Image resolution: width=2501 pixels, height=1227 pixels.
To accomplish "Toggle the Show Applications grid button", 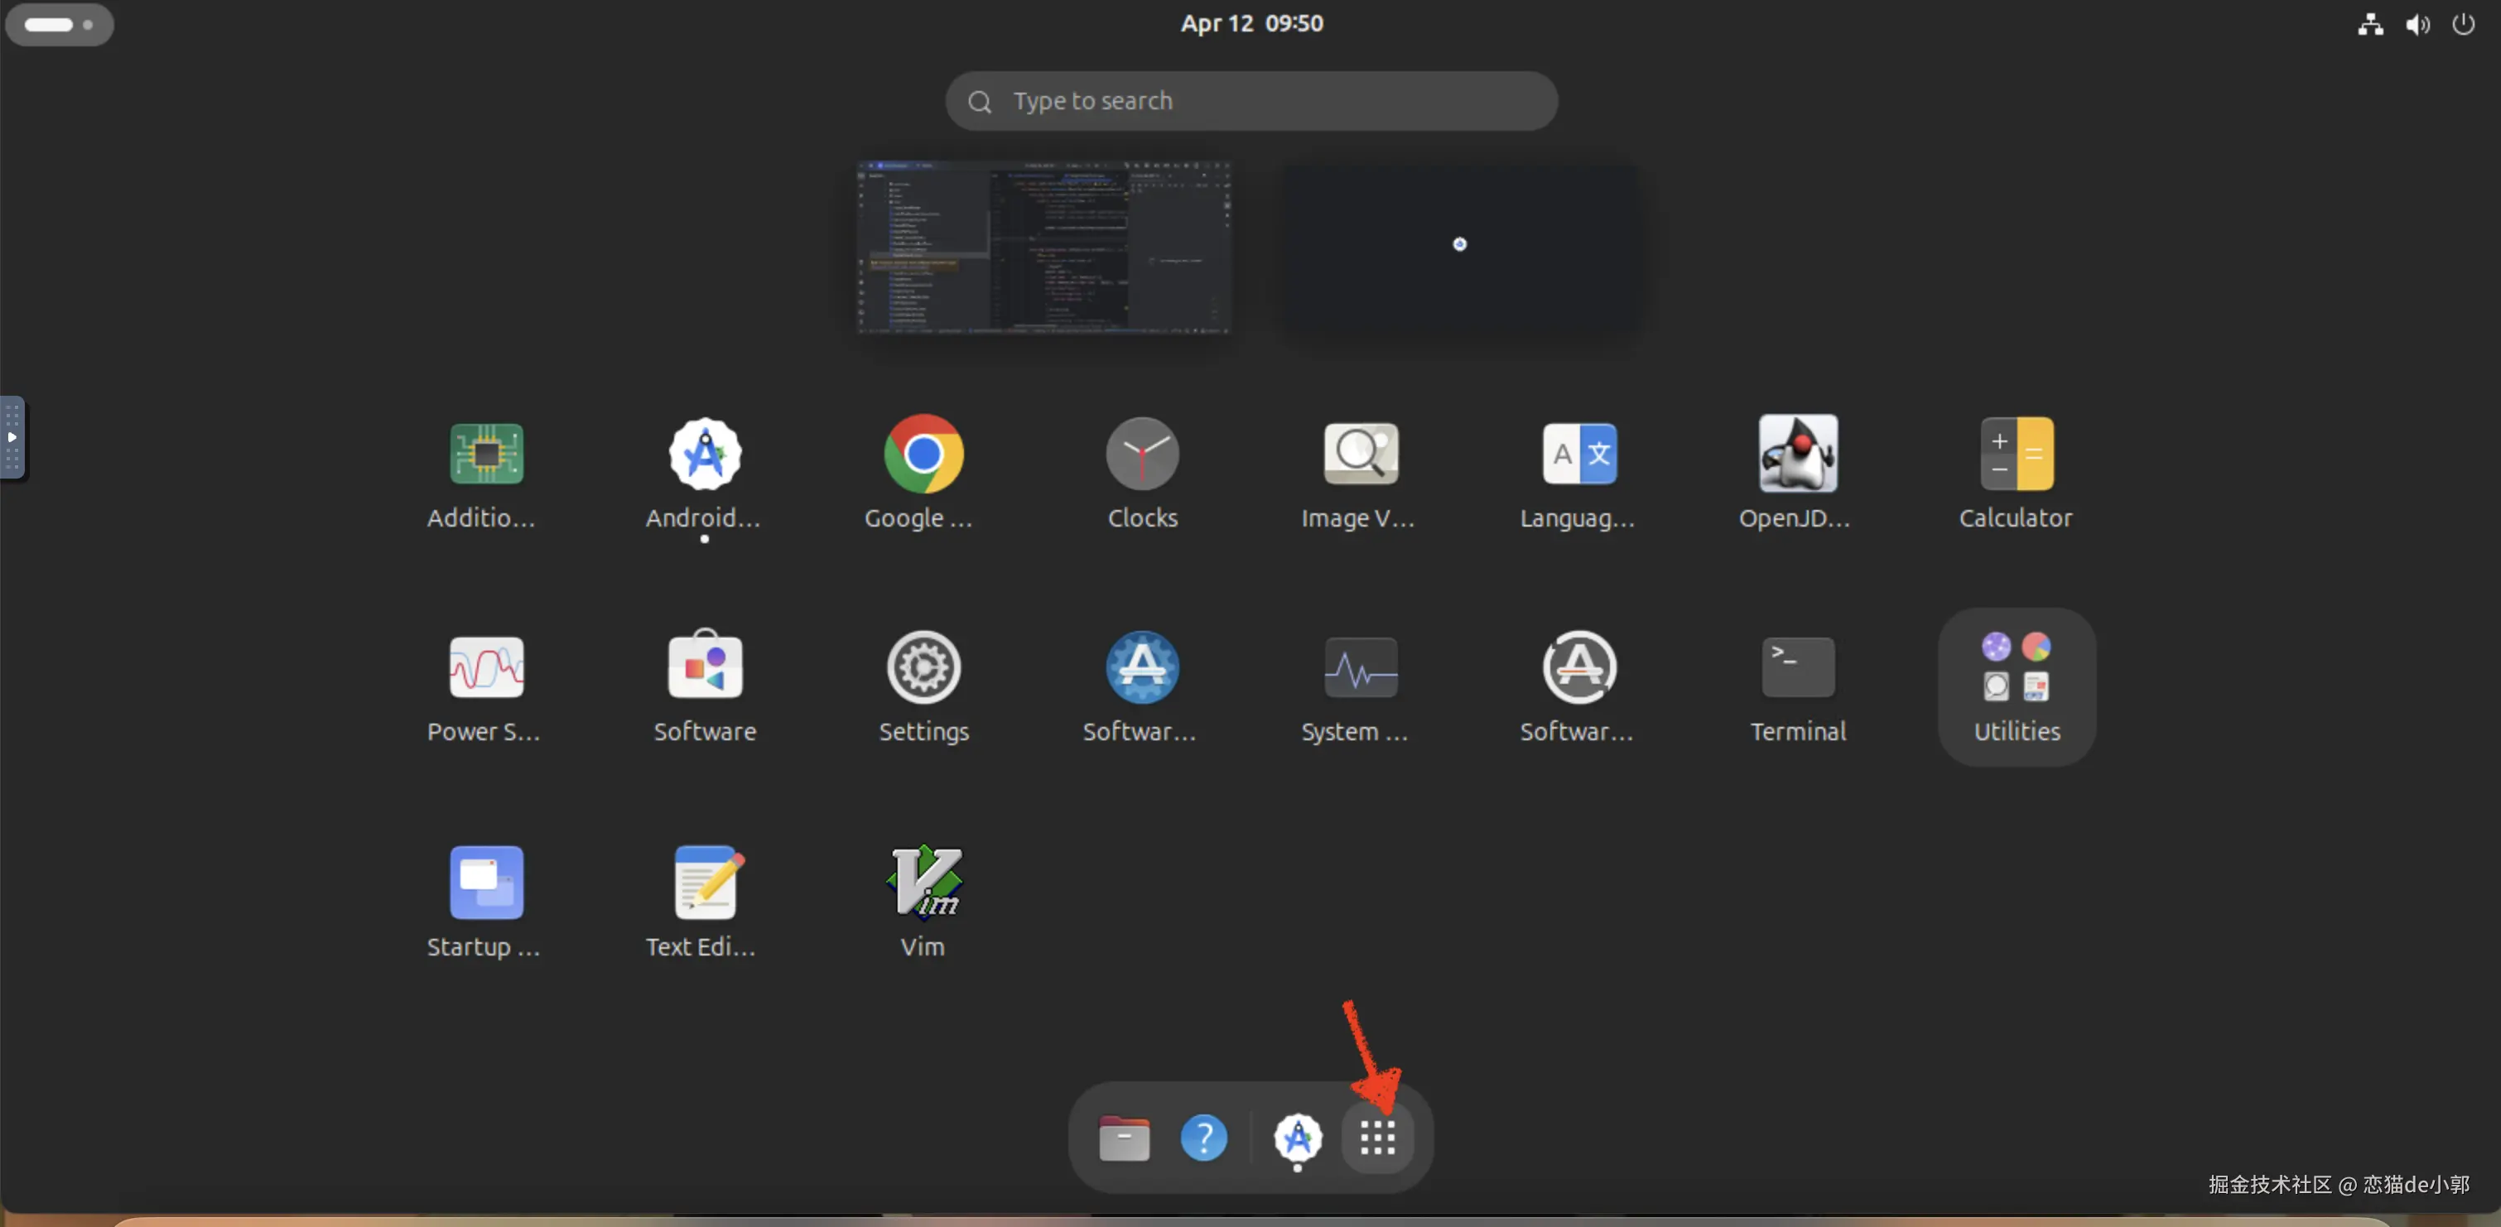I will 1376,1137.
